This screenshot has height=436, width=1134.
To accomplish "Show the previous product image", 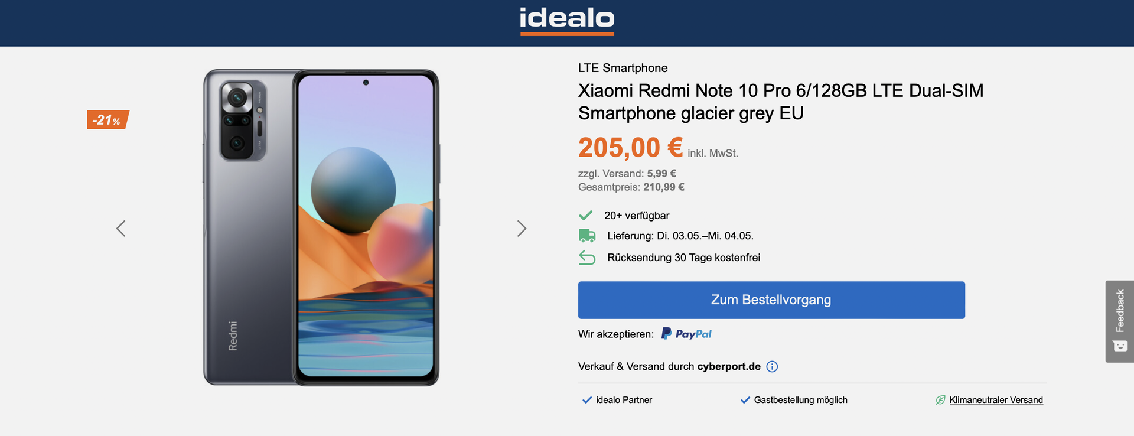I will coord(121,229).
